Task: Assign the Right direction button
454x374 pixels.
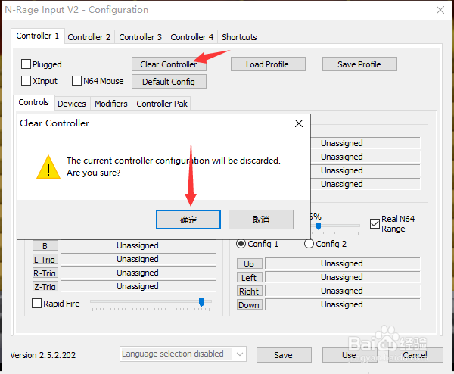Action: (x=249, y=291)
